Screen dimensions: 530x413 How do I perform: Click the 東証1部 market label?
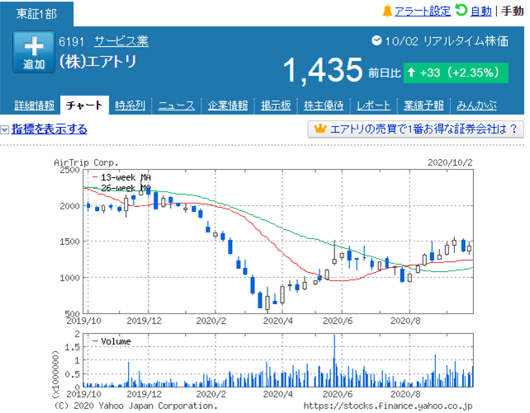click(x=36, y=14)
